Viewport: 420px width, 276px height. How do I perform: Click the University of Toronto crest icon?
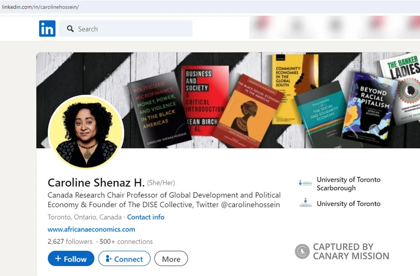(306, 203)
